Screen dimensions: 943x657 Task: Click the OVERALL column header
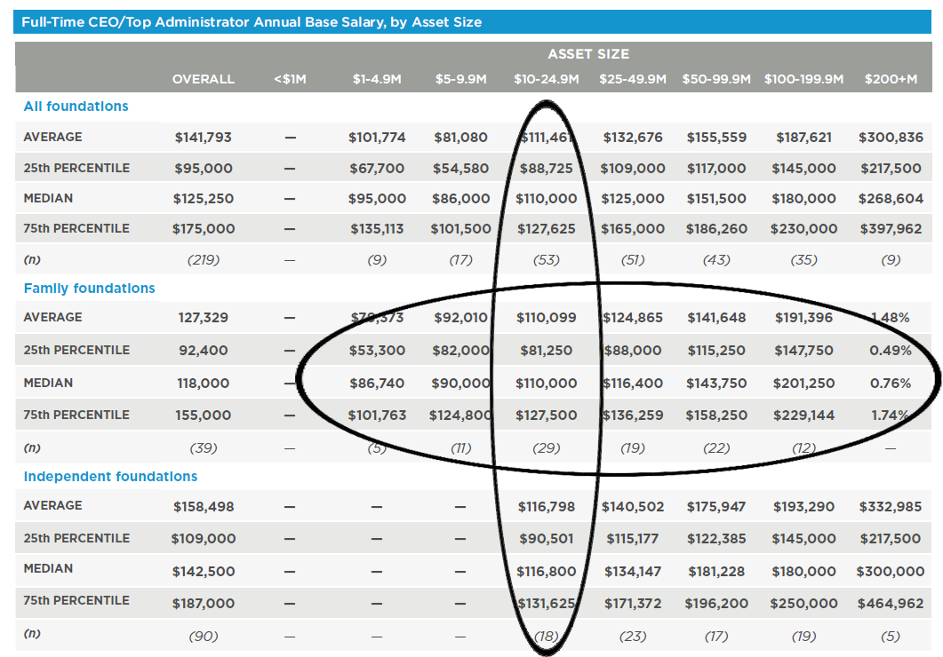click(x=203, y=79)
